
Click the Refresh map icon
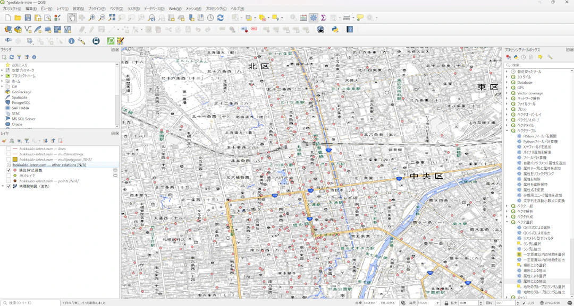tap(220, 18)
